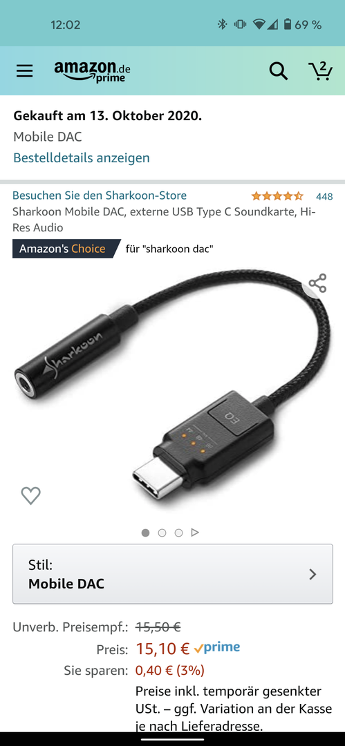Tap the video play indicator in carousel
Viewport: 345px width, 746px height.
coord(195,533)
